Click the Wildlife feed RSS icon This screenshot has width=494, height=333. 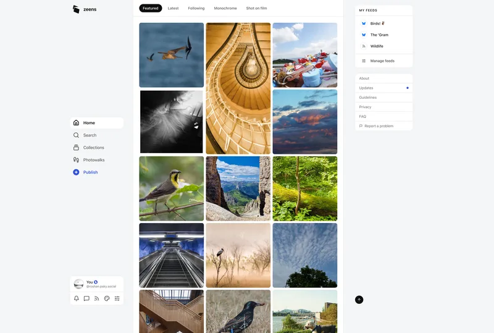(364, 46)
